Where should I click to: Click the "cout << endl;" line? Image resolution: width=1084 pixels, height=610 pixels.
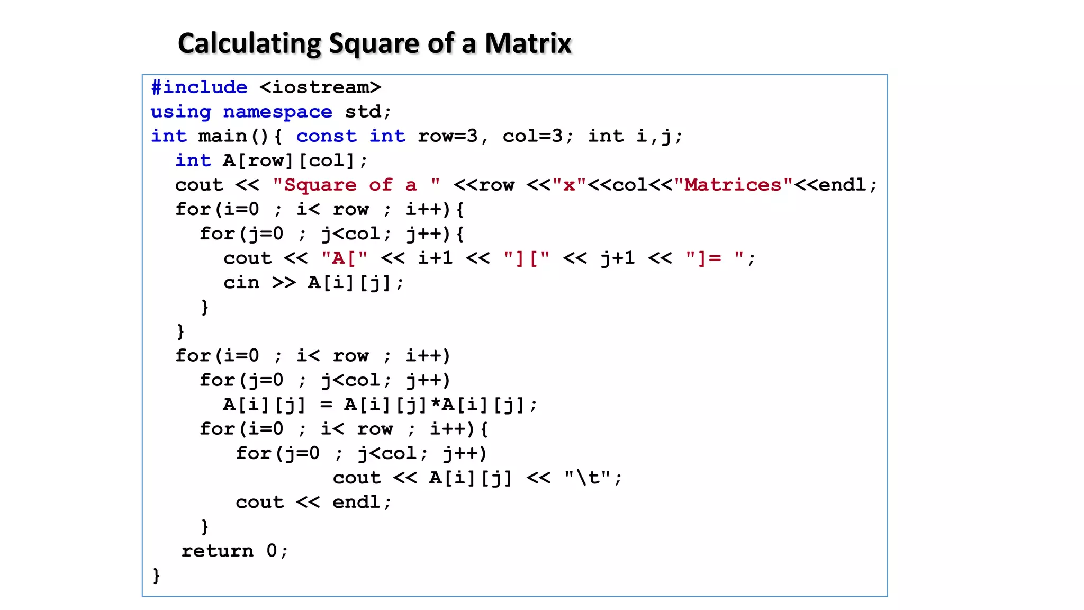pyautogui.click(x=314, y=502)
